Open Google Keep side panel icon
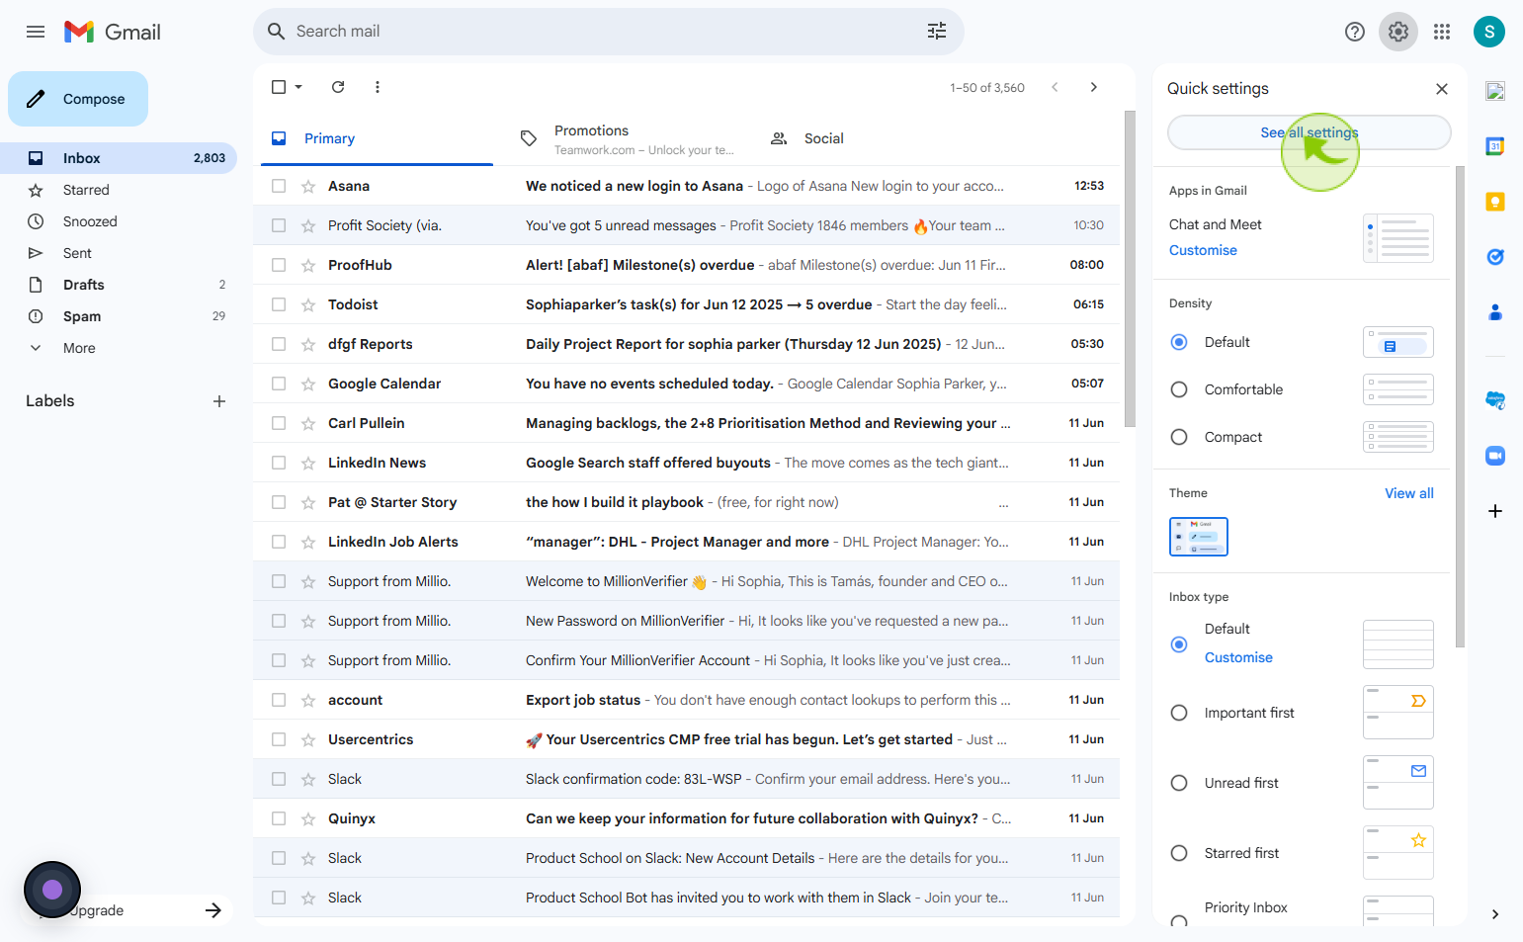1523x942 pixels. tap(1495, 202)
